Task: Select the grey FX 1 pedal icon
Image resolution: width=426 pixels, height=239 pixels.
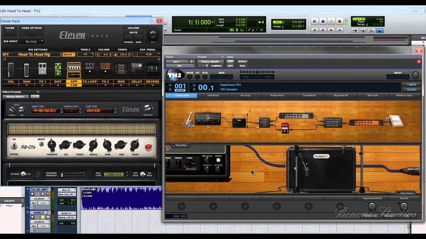Action: [x=42, y=69]
